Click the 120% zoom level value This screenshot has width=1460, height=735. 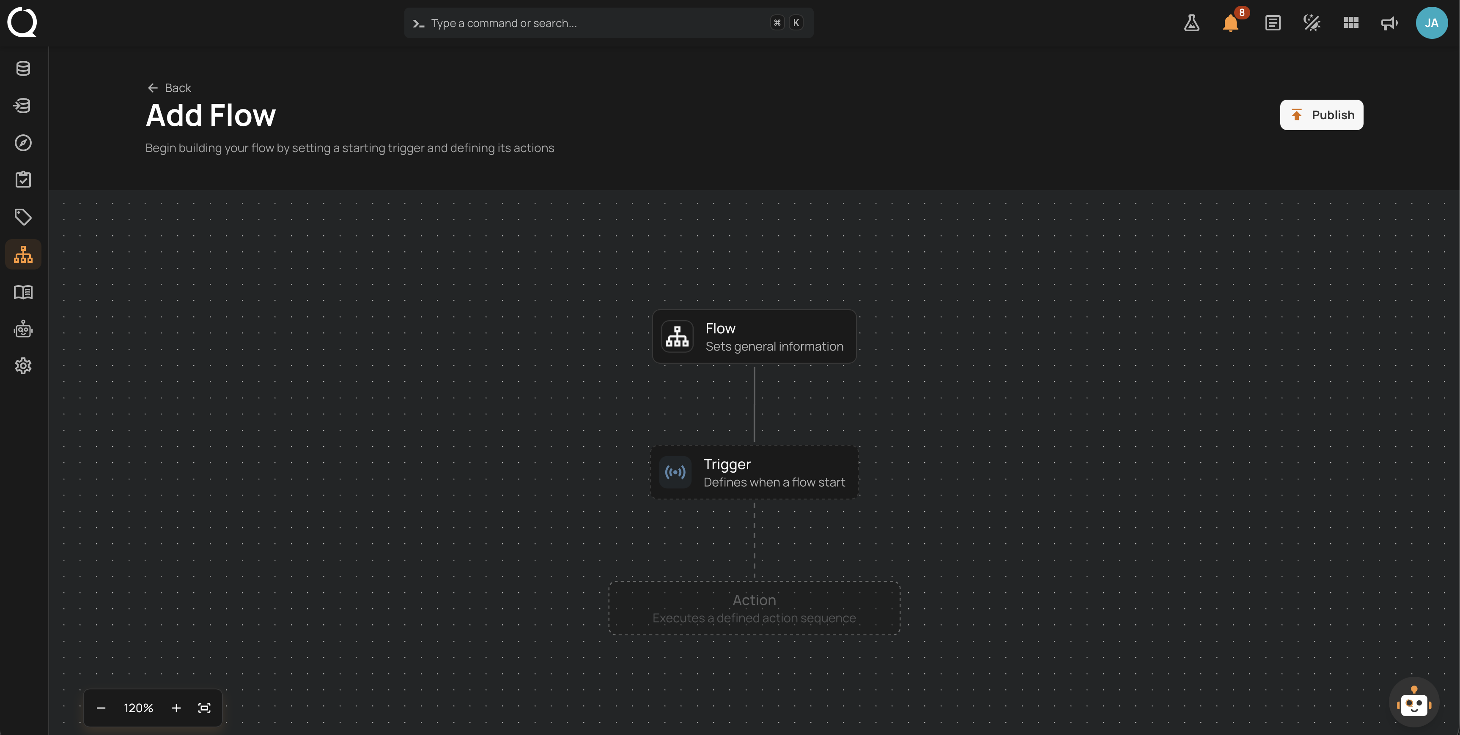tap(138, 708)
